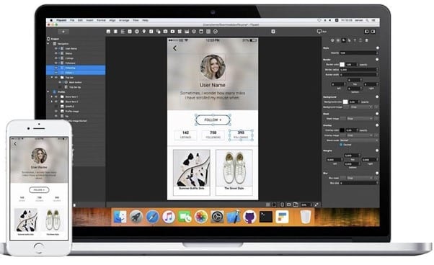The height and width of the screenshot is (265, 434).
Task: Expand the Block item 1 folder
Action: (x=52, y=96)
